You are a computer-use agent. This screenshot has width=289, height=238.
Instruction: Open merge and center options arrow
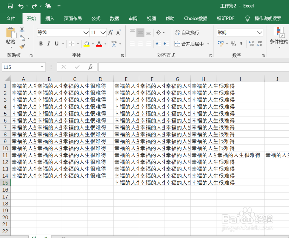click(x=208, y=44)
